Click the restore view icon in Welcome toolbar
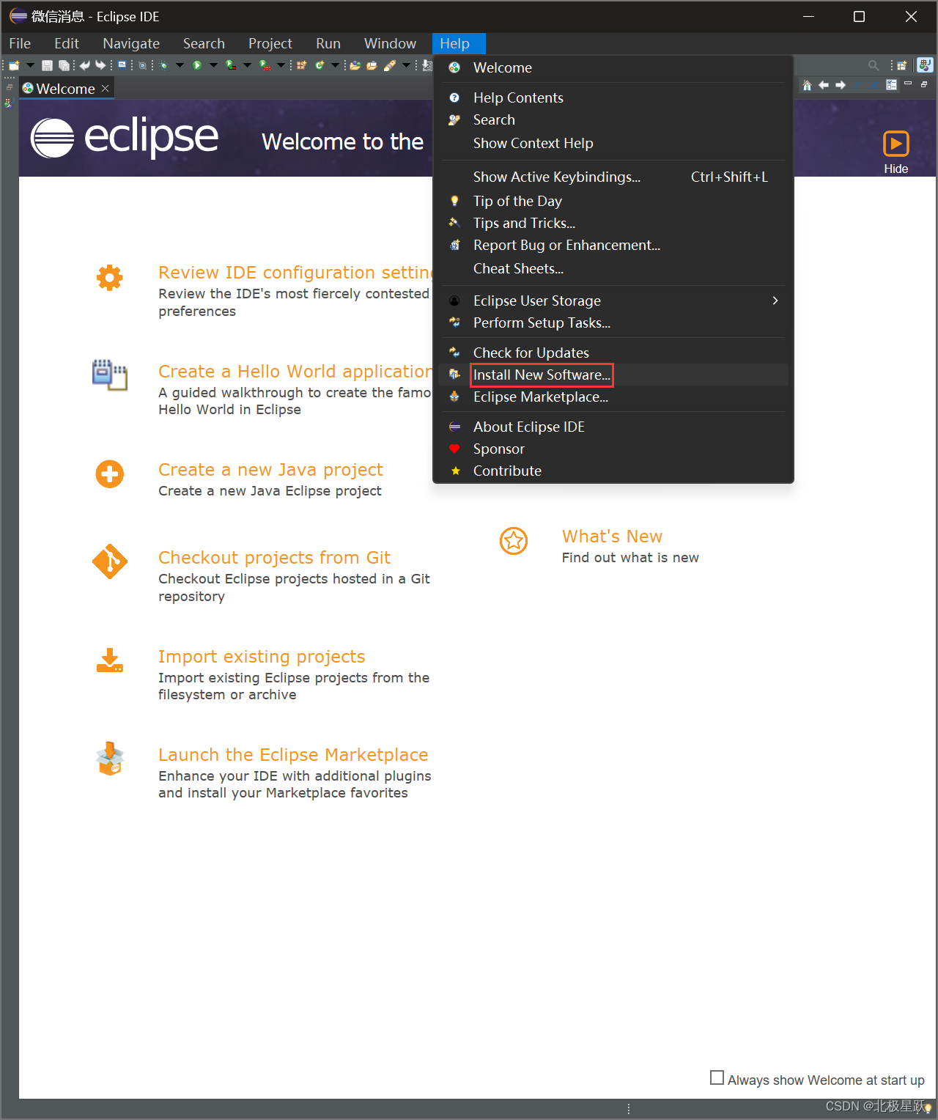This screenshot has height=1120, width=938. coord(924,84)
